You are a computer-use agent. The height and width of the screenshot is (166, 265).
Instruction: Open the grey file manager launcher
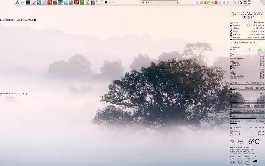point(44,2)
